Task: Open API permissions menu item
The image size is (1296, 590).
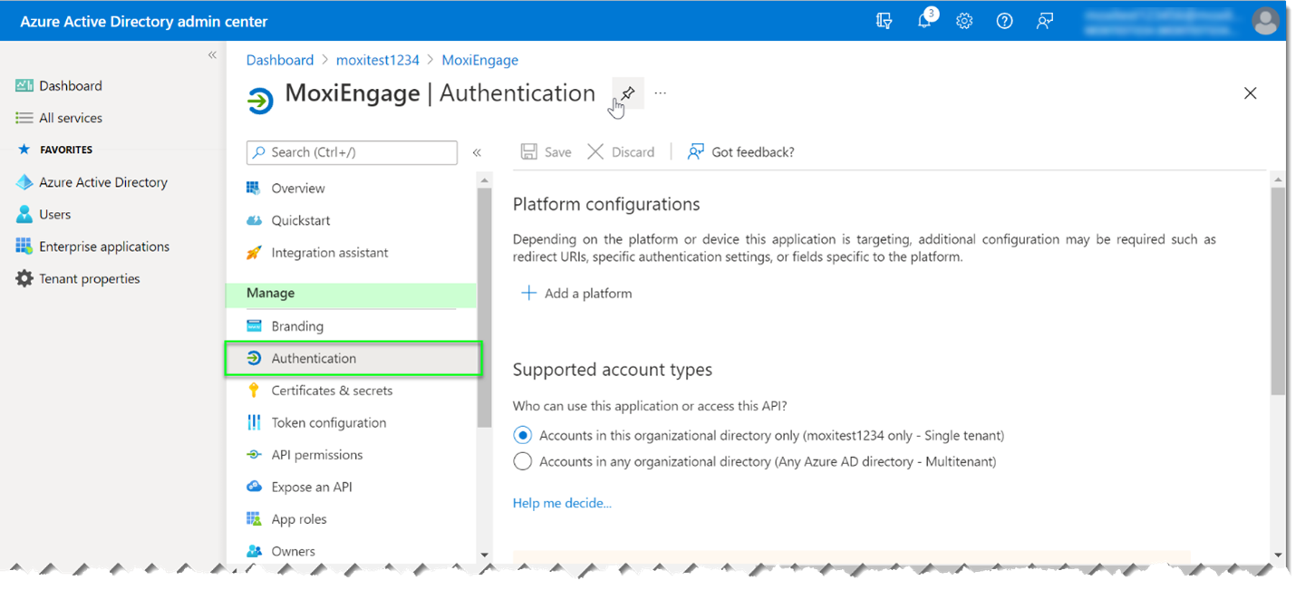Action: coord(316,455)
